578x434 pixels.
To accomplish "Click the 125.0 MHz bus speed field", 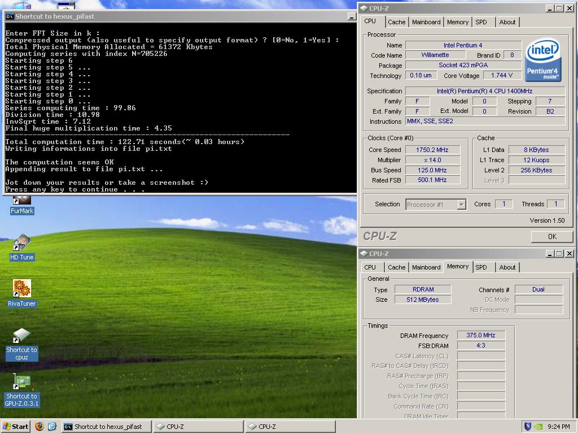I will pyautogui.click(x=432, y=170).
